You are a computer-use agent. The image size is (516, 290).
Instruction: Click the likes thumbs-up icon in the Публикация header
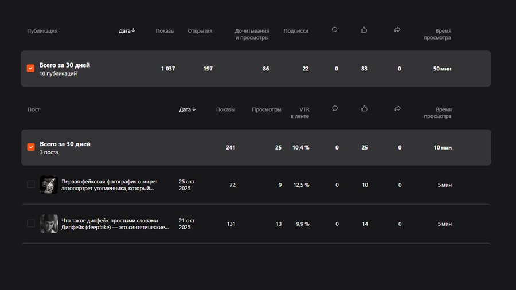click(364, 30)
